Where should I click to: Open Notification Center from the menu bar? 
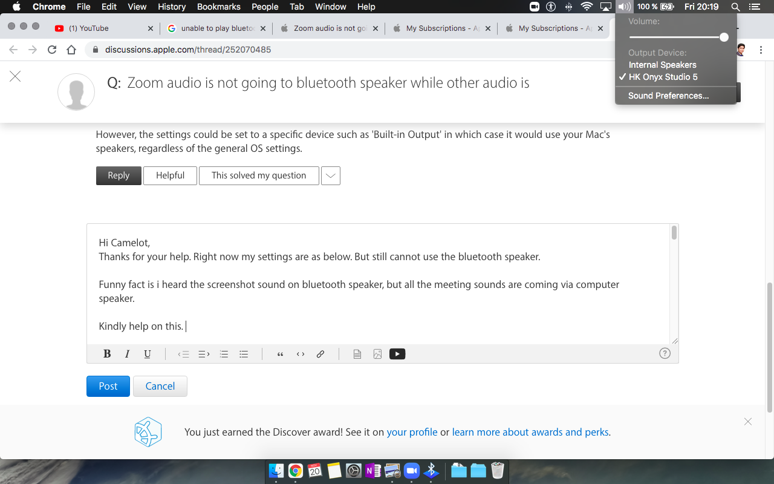pos(754,7)
